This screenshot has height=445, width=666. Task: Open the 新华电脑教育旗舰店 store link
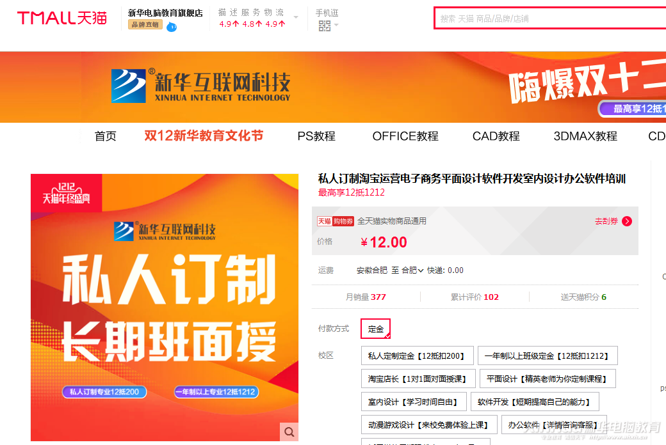tap(165, 13)
